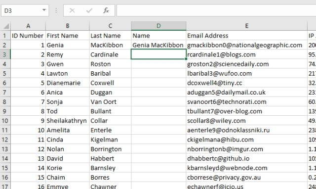
Task: Select the first name cell Amelita
Action: click(x=68, y=130)
